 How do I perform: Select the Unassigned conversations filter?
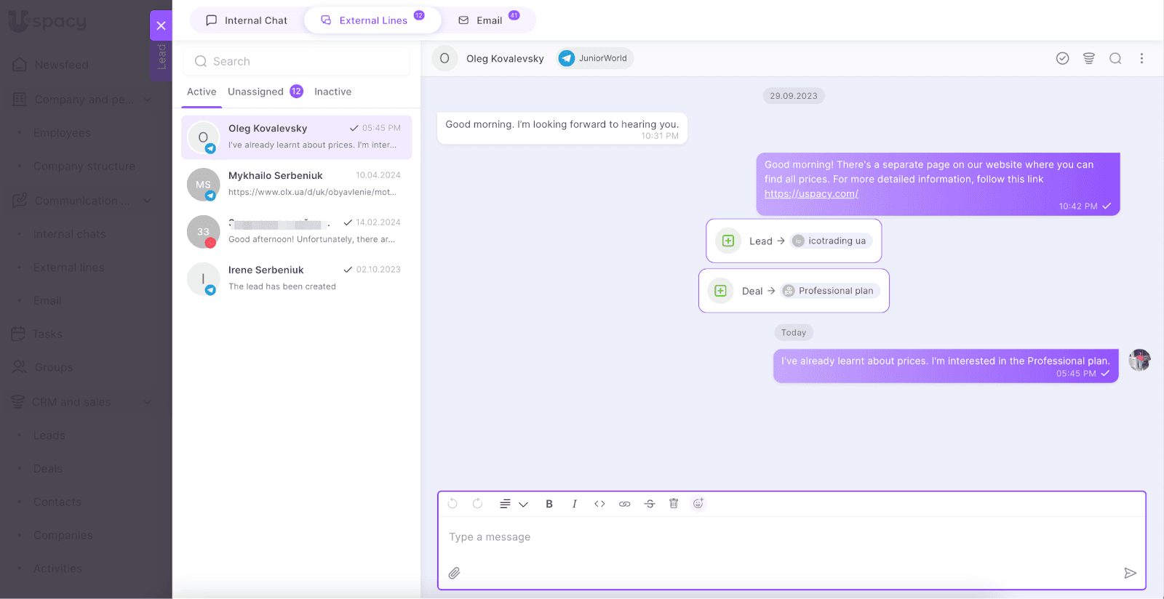point(255,92)
